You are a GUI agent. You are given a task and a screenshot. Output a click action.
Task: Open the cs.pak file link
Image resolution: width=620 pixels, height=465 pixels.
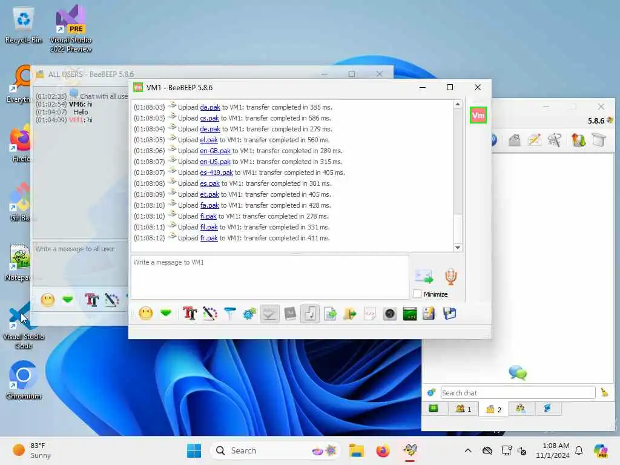click(x=209, y=118)
